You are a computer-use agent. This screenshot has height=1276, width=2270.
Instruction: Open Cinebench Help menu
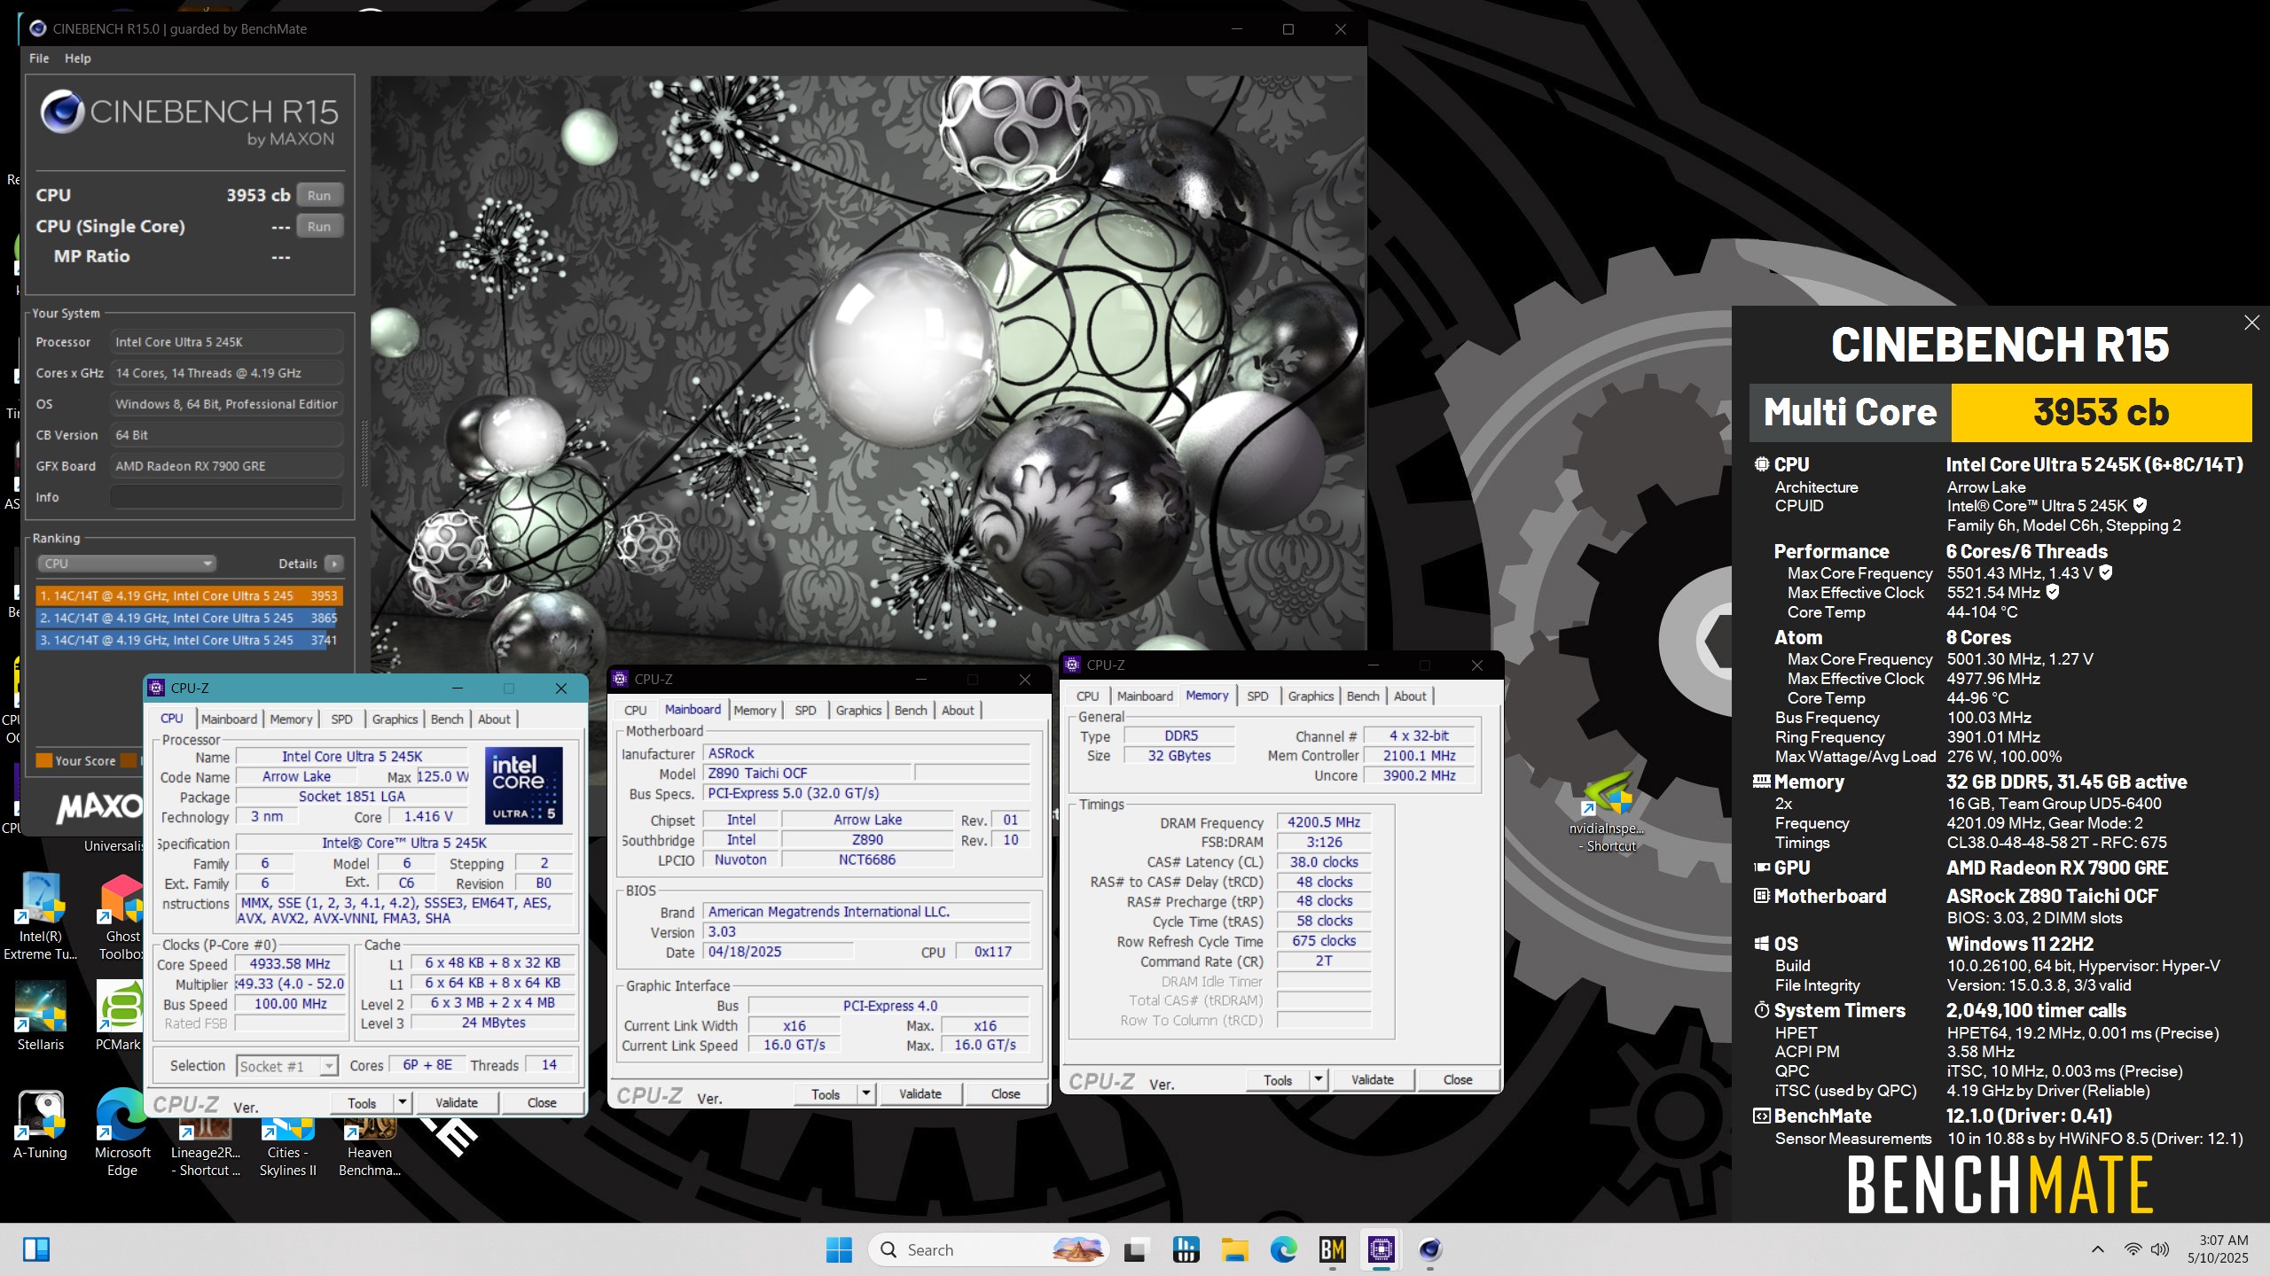coord(78,58)
